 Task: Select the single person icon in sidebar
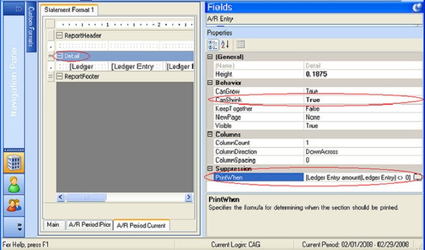pos(14,184)
